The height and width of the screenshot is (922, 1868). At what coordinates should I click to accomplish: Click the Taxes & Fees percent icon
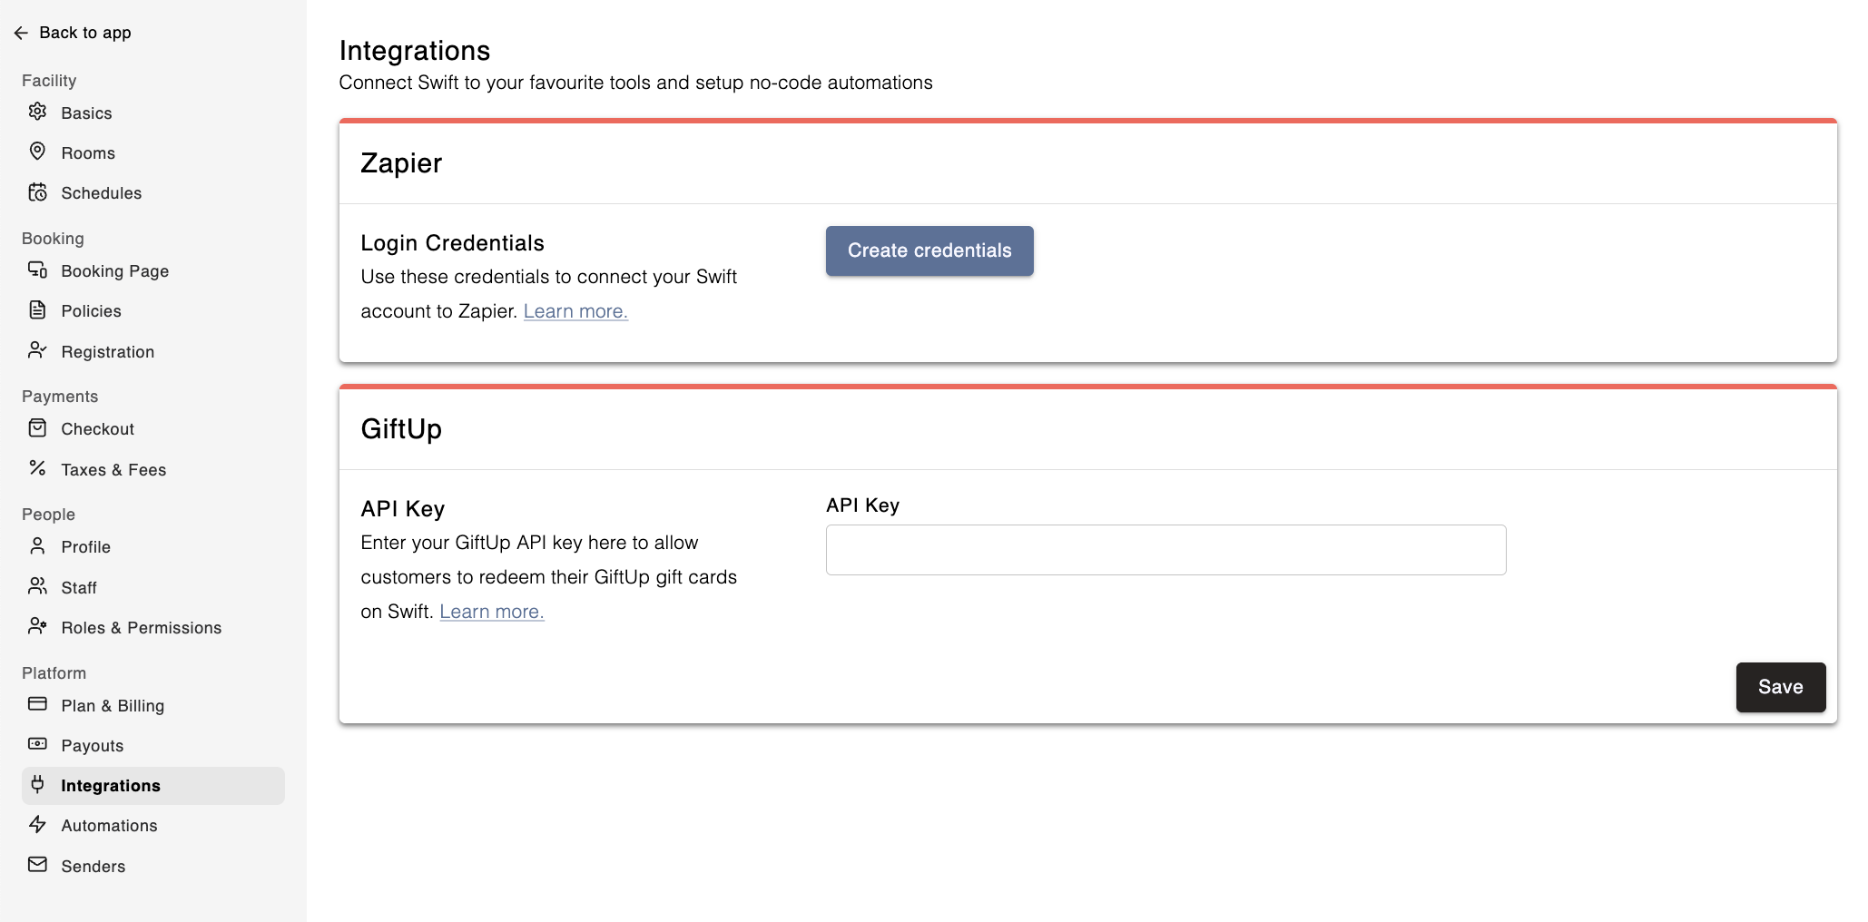pyautogui.click(x=37, y=468)
